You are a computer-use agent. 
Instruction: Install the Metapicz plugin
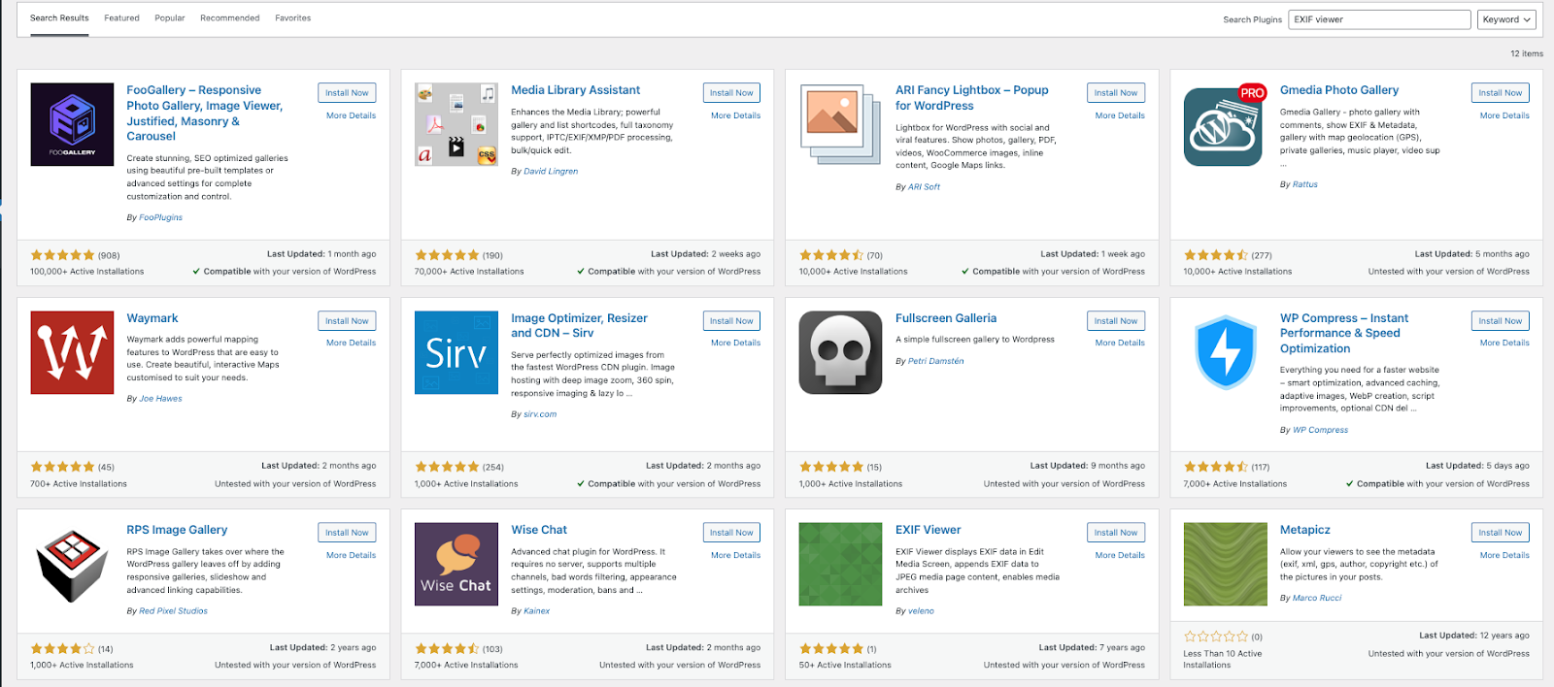pyautogui.click(x=1501, y=533)
